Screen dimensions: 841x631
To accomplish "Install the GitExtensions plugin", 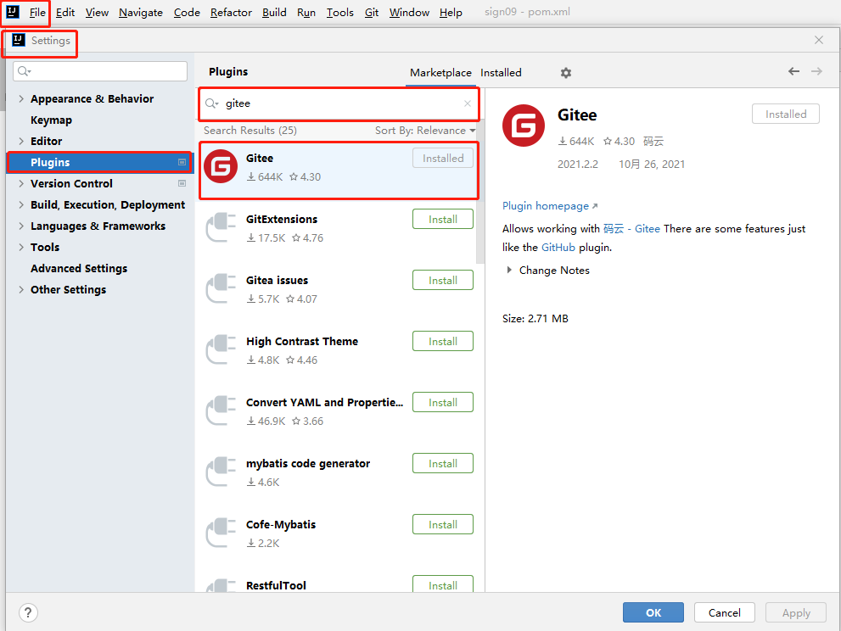I will 442,220.
